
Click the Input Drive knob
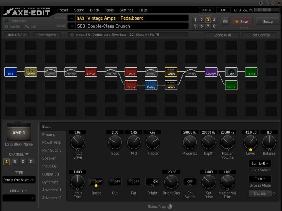tap(77, 142)
